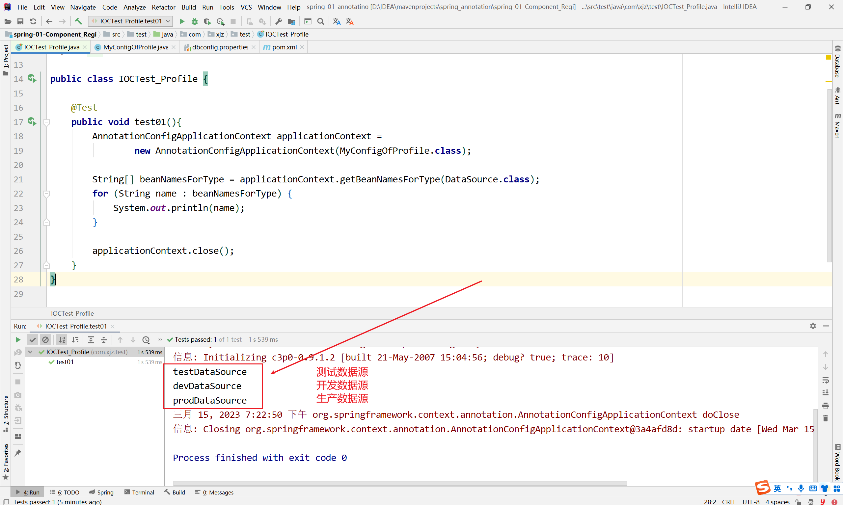Click the xjz breadcrumb folder
The width and height of the screenshot is (843, 505).
tap(217, 34)
